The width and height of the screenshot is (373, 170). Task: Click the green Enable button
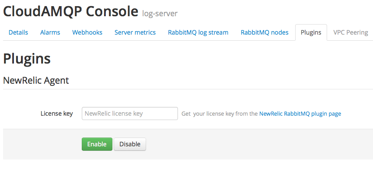97,144
